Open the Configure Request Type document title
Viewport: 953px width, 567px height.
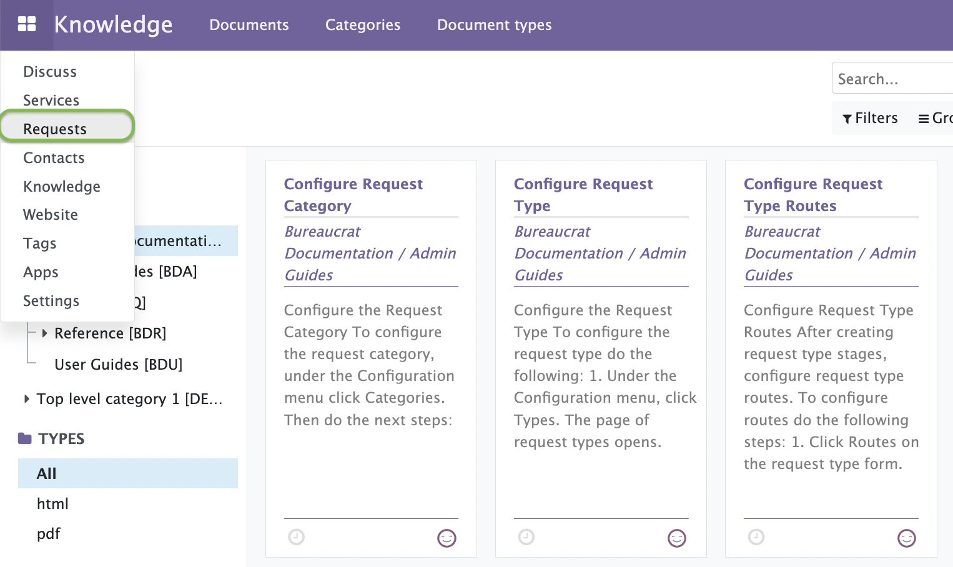point(583,195)
